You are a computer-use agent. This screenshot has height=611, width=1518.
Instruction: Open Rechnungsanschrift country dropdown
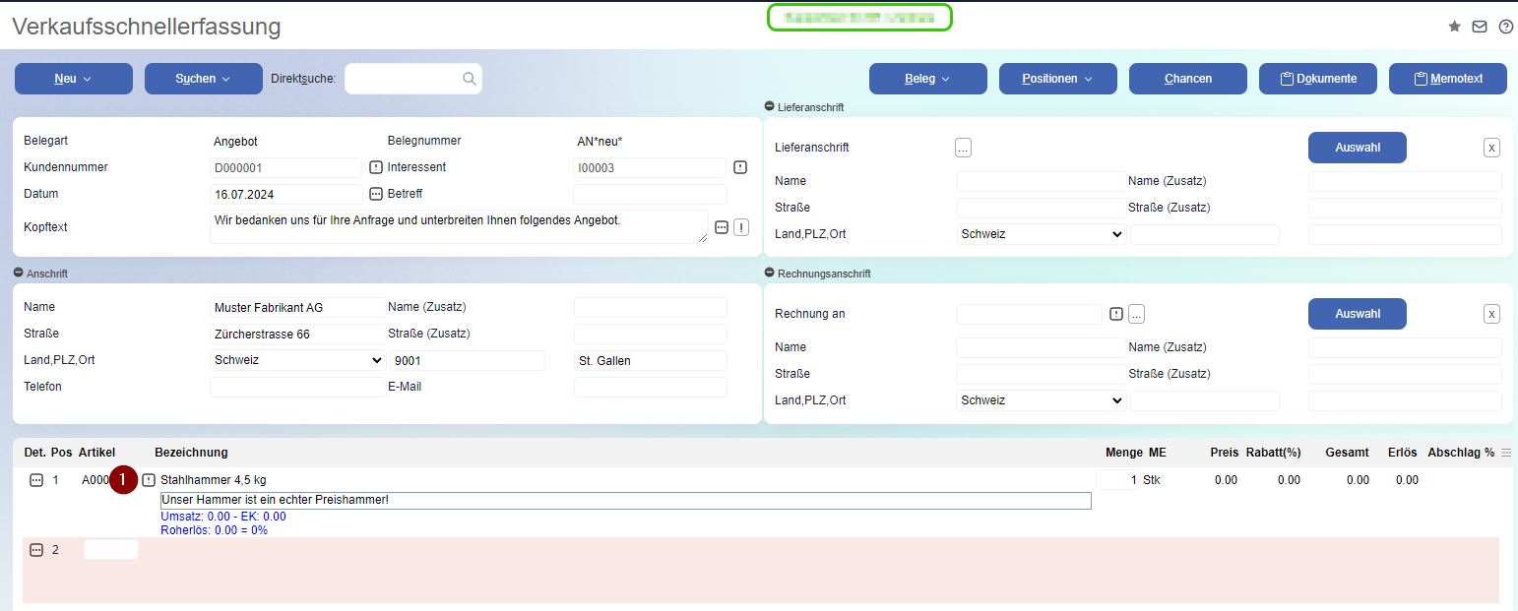(x=1042, y=400)
